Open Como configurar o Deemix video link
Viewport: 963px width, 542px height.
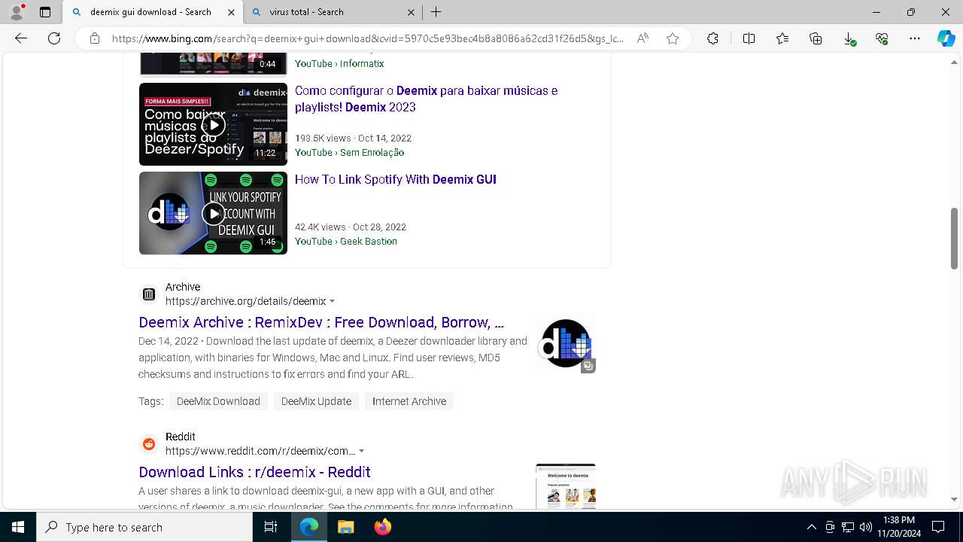coord(426,99)
